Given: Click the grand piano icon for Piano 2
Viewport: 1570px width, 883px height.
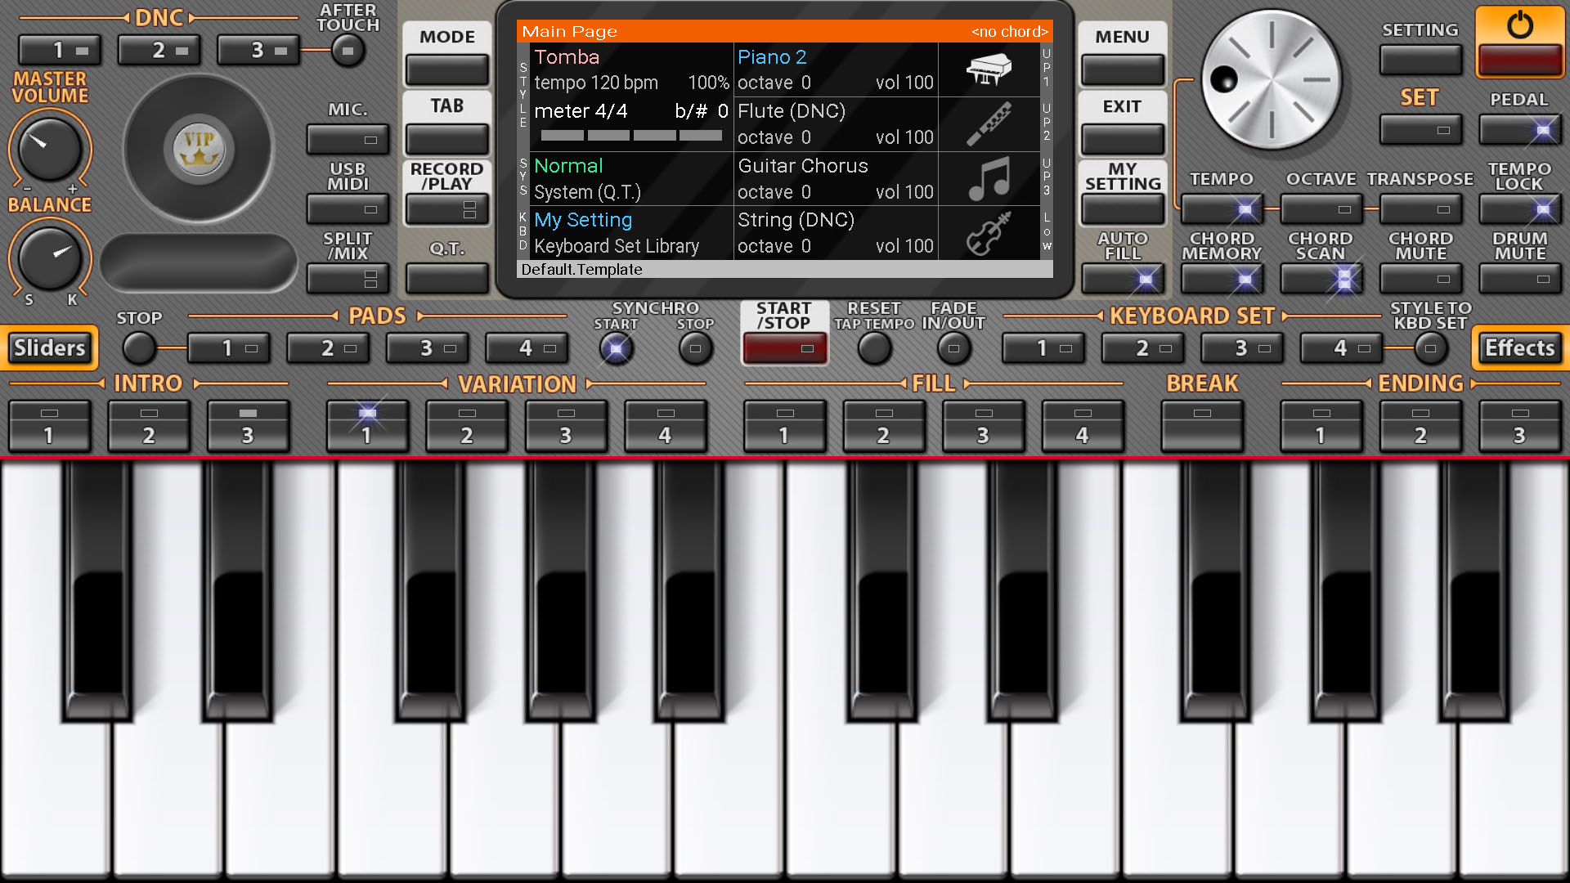Looking at the screenshot, I should click(x=989, y=69).
